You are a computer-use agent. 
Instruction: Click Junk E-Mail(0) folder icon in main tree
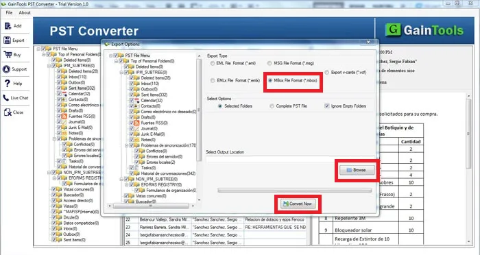(x=64, y=127)
